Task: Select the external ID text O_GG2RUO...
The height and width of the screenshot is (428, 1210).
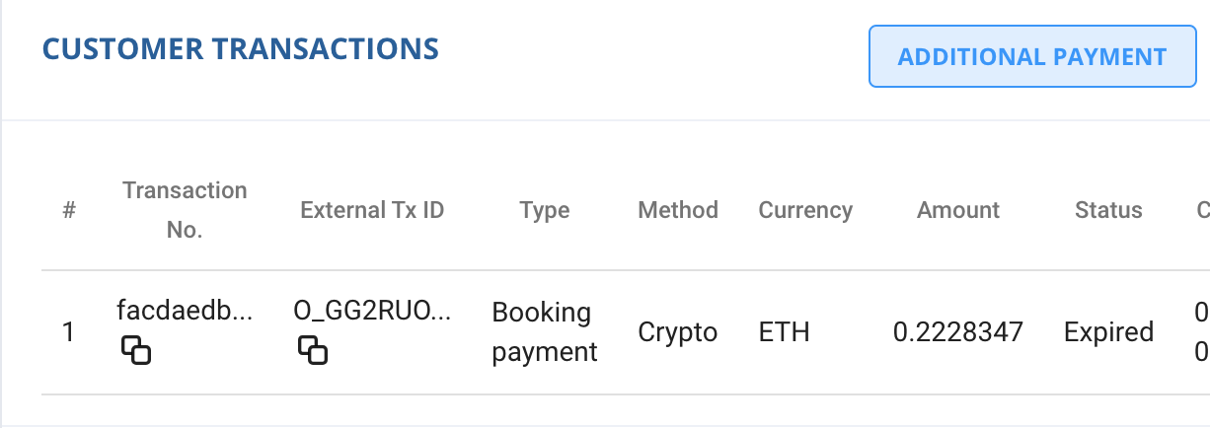Action: pos(372,311)
